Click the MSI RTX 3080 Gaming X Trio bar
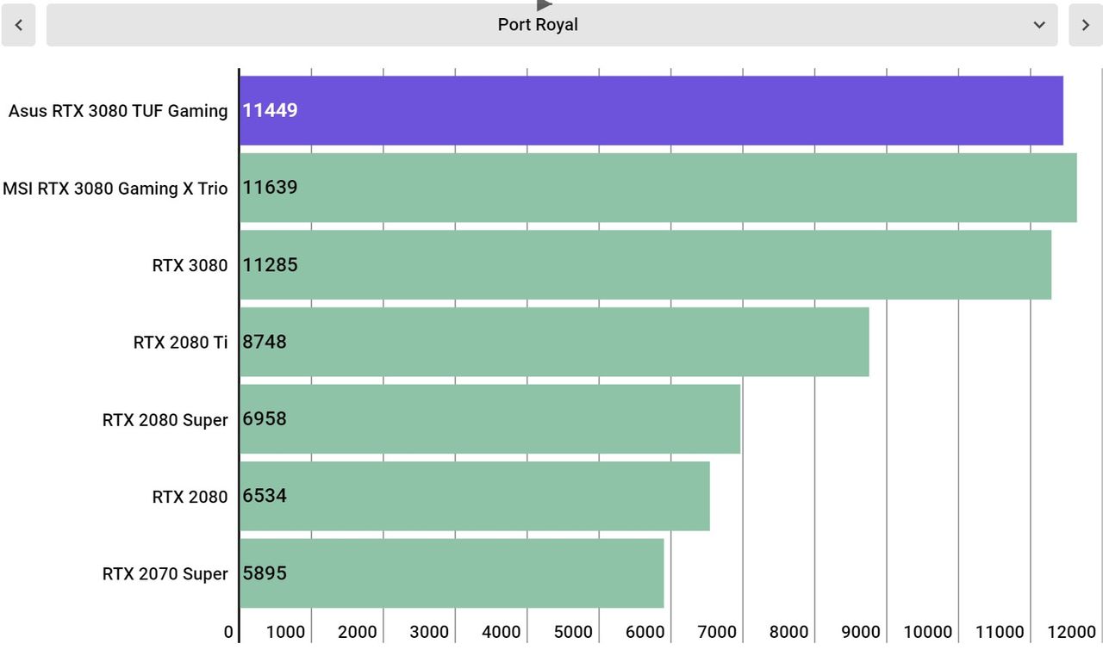 coord(658,188)
